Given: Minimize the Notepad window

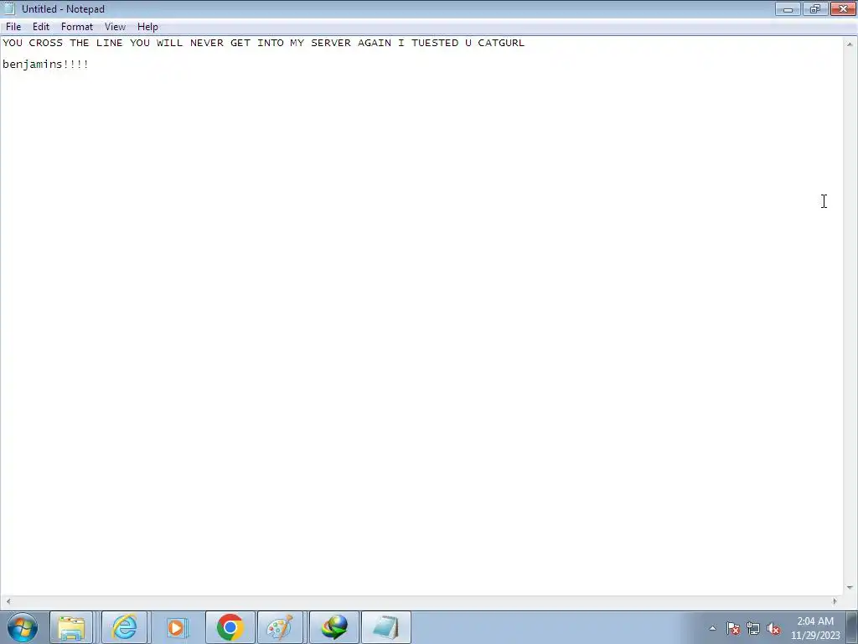Looking at the screenshot, I should (x=788, y=8).
